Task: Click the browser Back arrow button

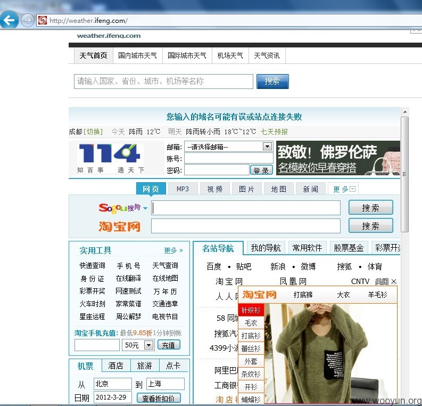Action: 9,20
